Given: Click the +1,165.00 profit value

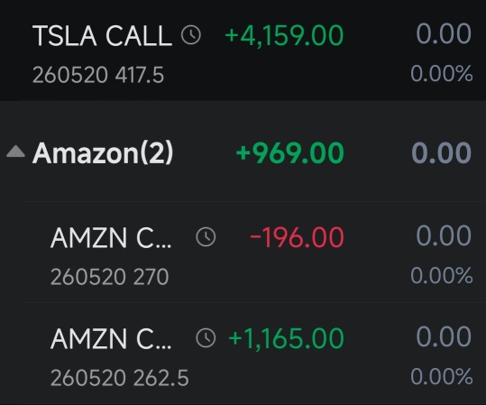Looking at the screenshot, I should point(286,338).
